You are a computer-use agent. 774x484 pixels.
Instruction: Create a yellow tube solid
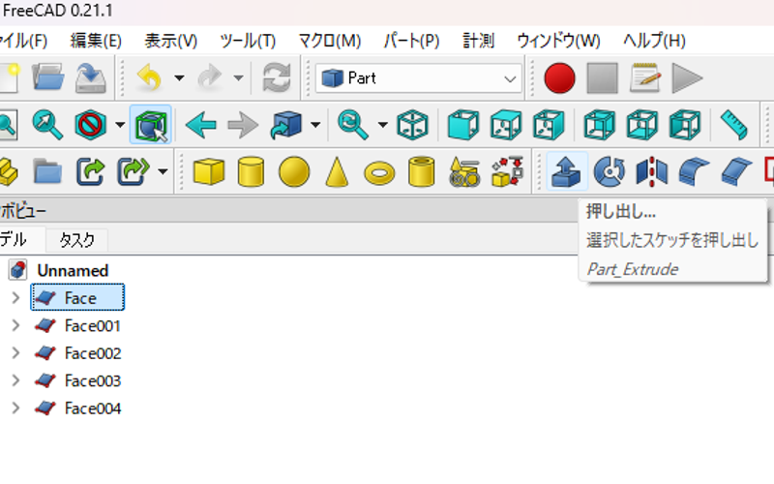click(x=422, y=171)
